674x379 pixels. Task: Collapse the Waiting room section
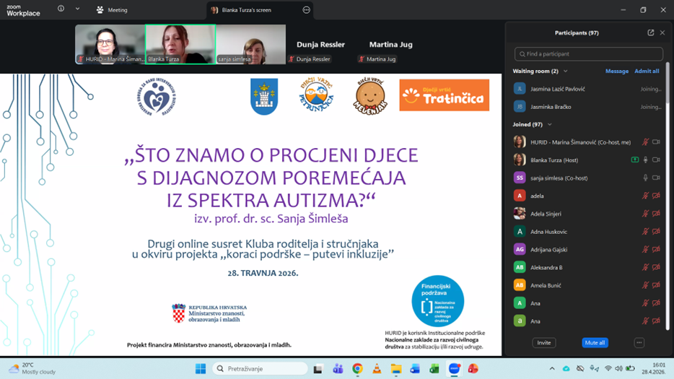pos(565,71)
